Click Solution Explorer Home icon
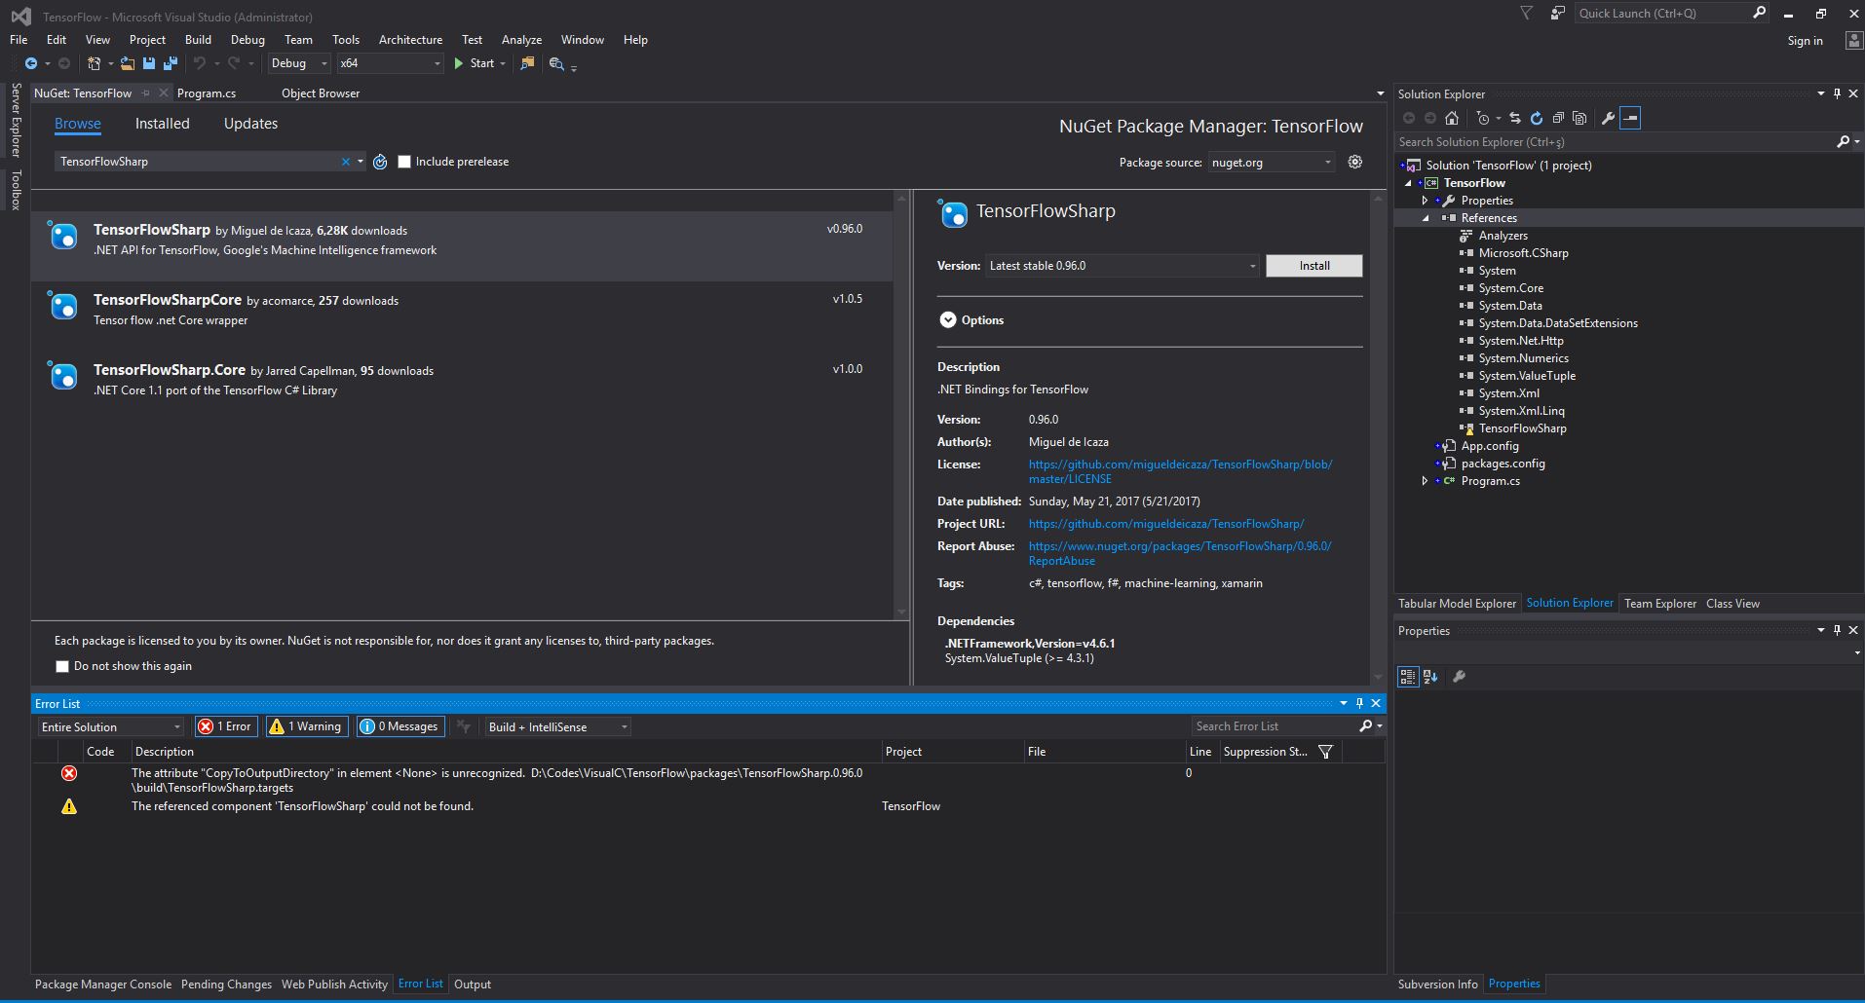This screenshot has height=1003, width=1865. tap(1452, 118)
